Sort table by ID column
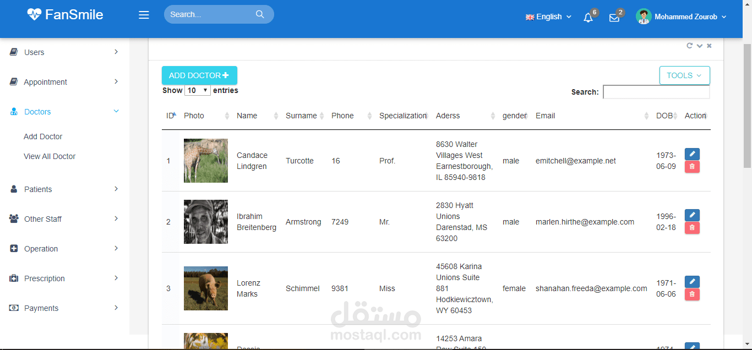 (x=171, y=116)
